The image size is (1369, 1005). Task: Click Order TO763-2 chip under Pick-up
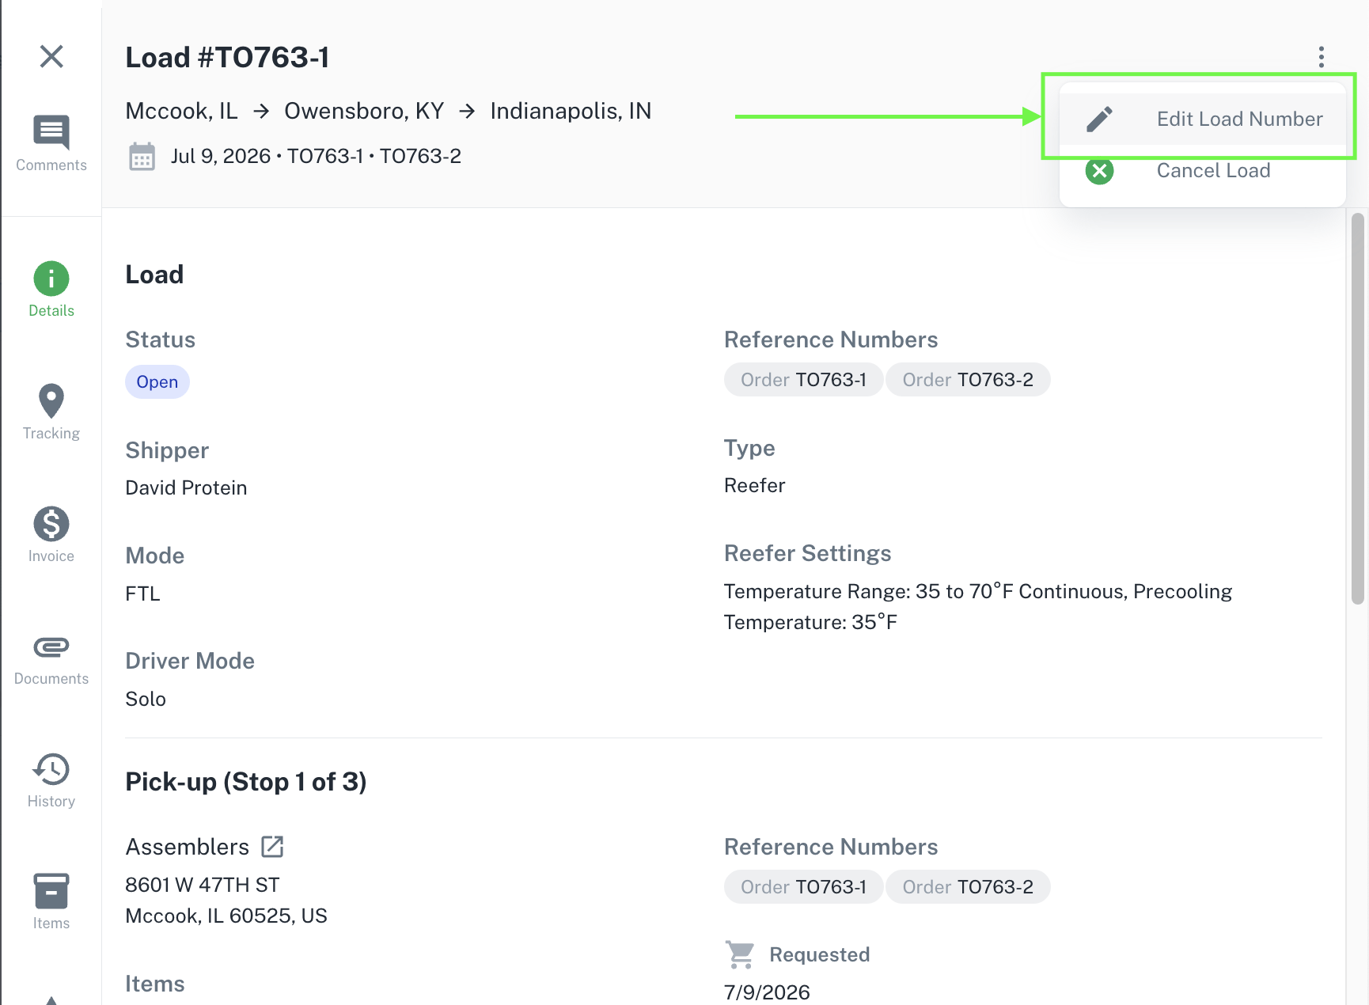coord(968,887)
